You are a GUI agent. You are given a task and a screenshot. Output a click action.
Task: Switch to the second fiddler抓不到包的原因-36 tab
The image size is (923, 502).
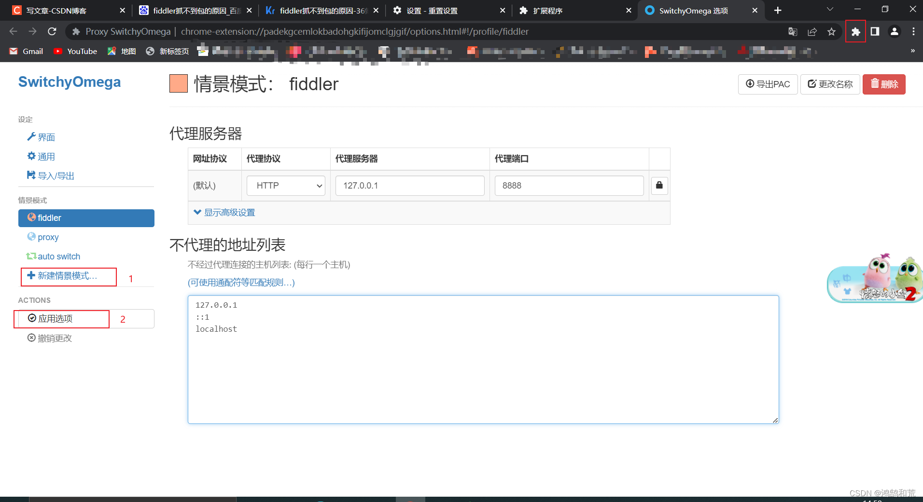[x=322, y=11]
